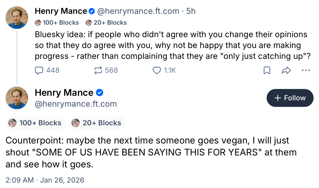Click the small '20+ Blocks' label in parent post
This screenshot has height=188, width=319.
(x=110, y=23)
